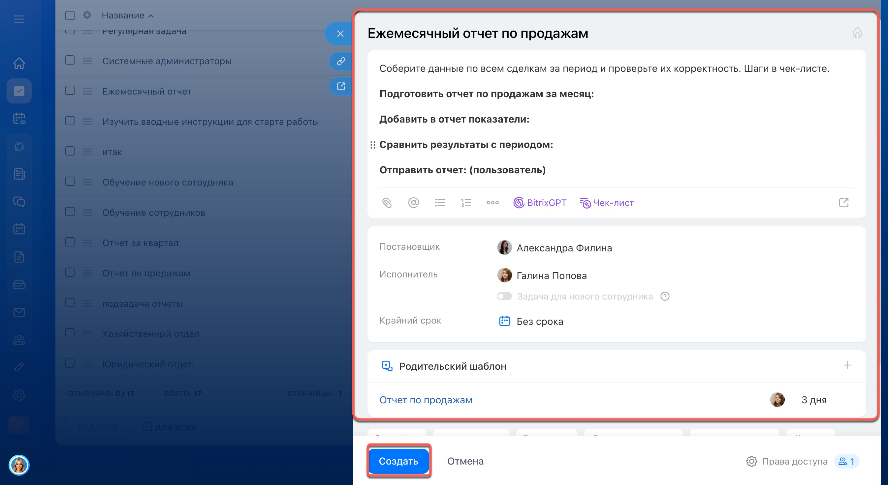Viewport: 888px width, 485px height.
Task: Open the calendar icon next to Без срока
Action: (504, 321)
